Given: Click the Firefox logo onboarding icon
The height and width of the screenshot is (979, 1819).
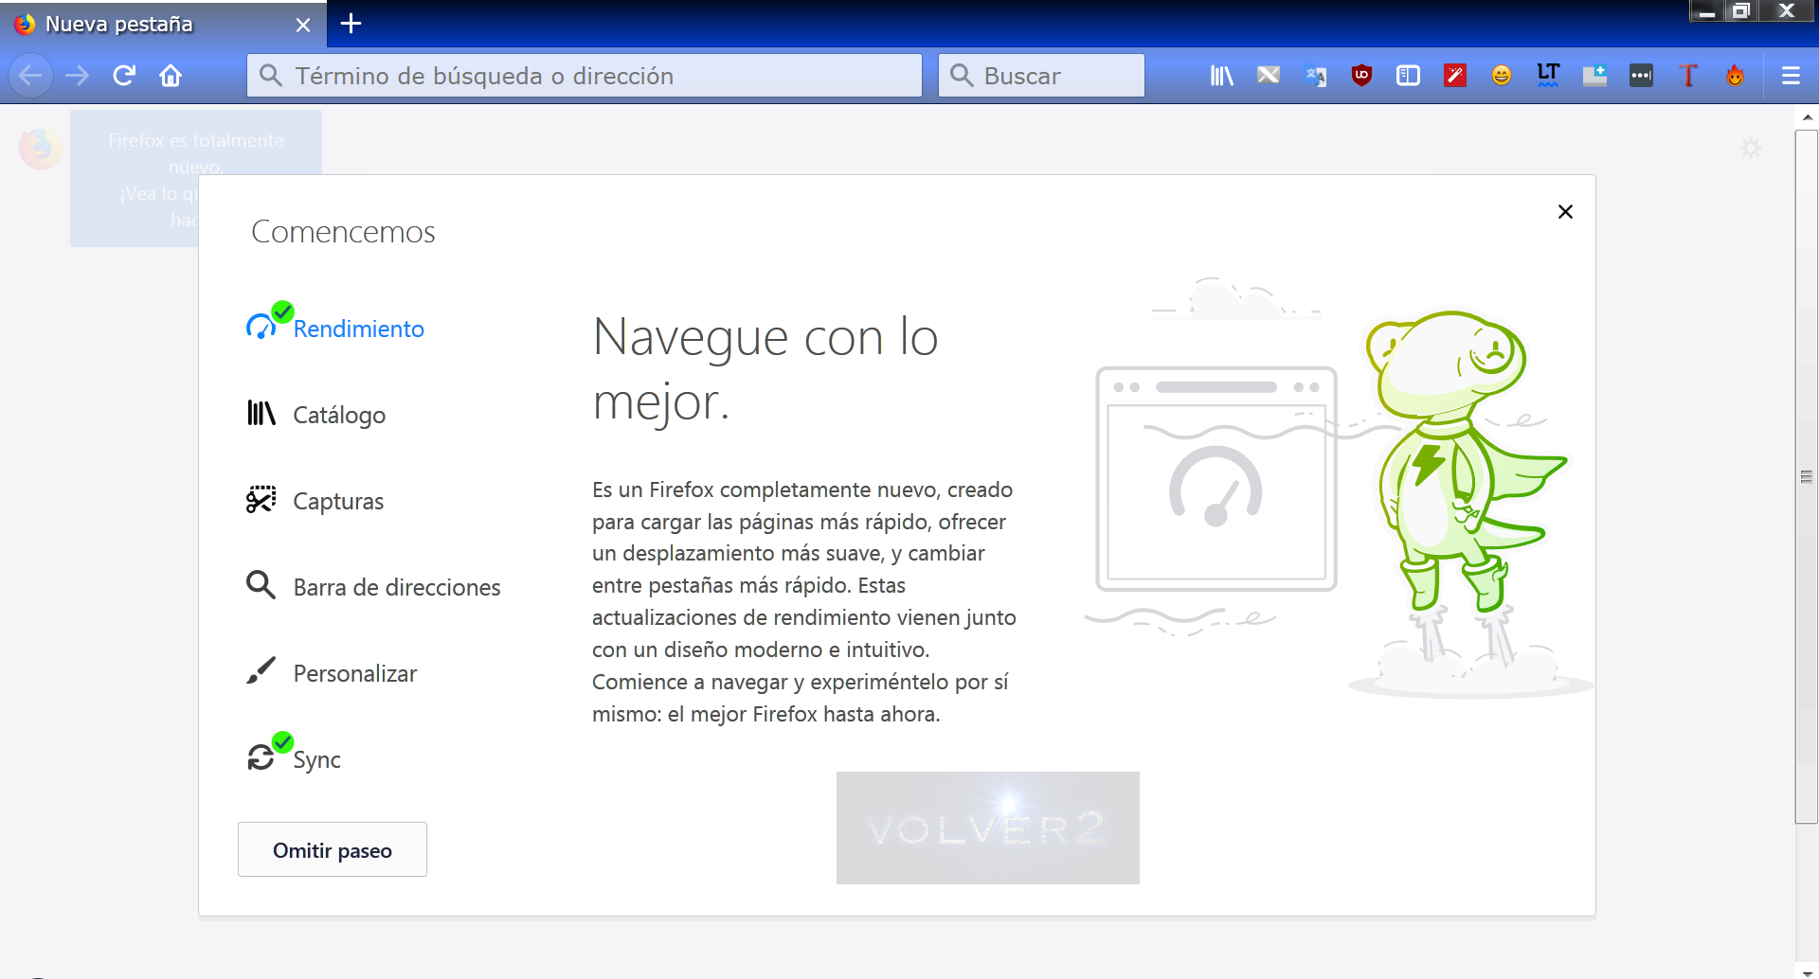Looking at the screenshot, I should click(x=41, y=149).
